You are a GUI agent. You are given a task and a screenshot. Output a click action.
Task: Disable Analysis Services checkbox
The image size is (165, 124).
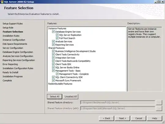tap(53, 41)
